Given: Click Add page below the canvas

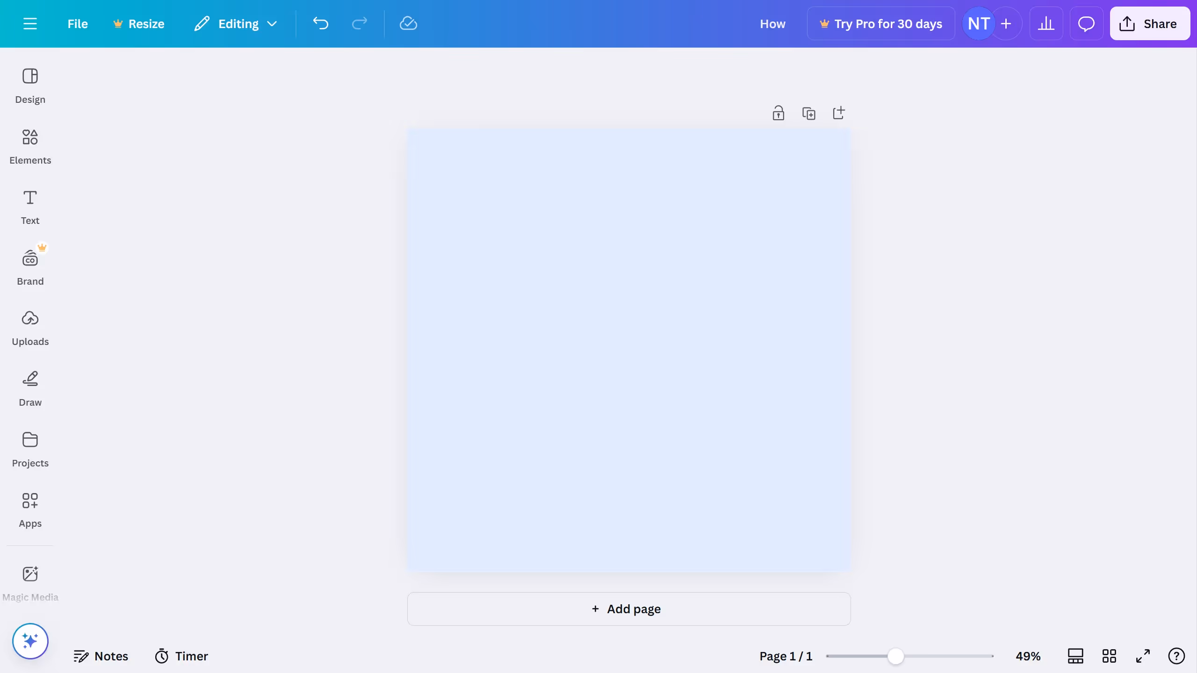Looking at the screenshot, I should (x=628, y=609).
